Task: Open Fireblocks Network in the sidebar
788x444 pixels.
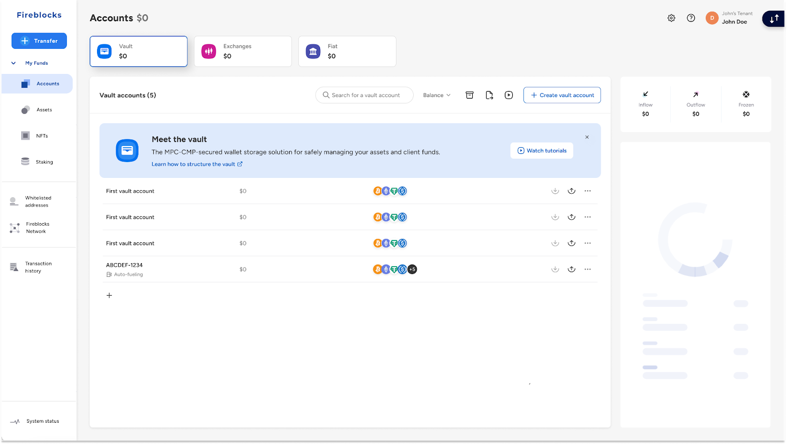Action: point(37,228)
